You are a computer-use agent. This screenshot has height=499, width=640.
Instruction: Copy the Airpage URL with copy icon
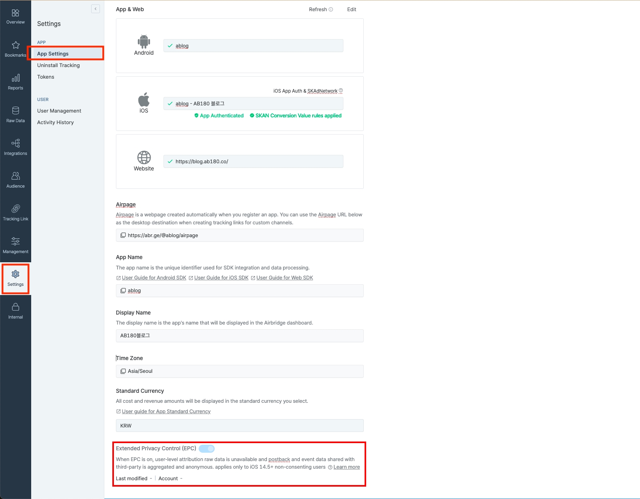click(x=123, y=235)
